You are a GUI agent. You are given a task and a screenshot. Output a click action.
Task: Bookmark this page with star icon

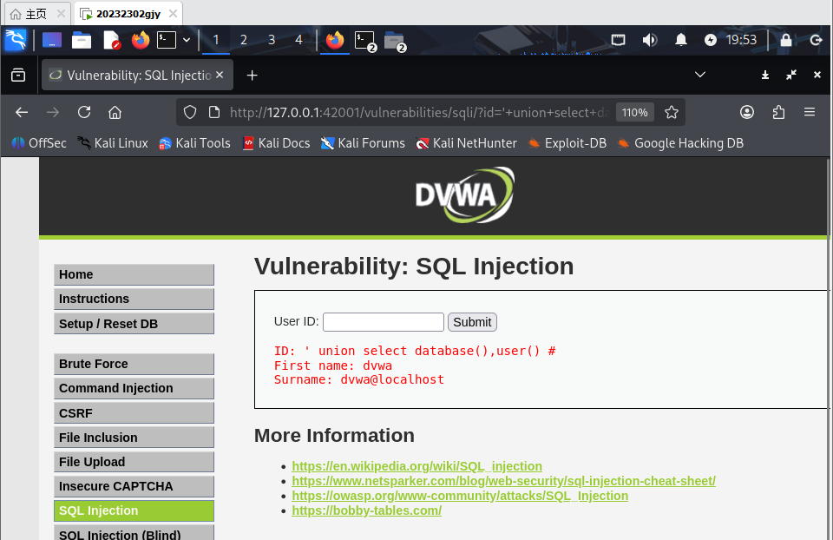tap(672, 112)
